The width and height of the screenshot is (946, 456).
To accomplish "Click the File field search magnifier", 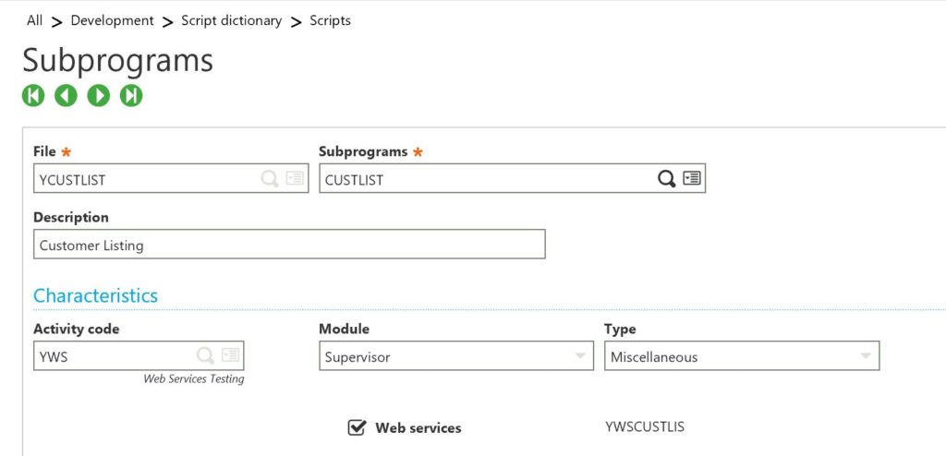I will coord(270,178).
